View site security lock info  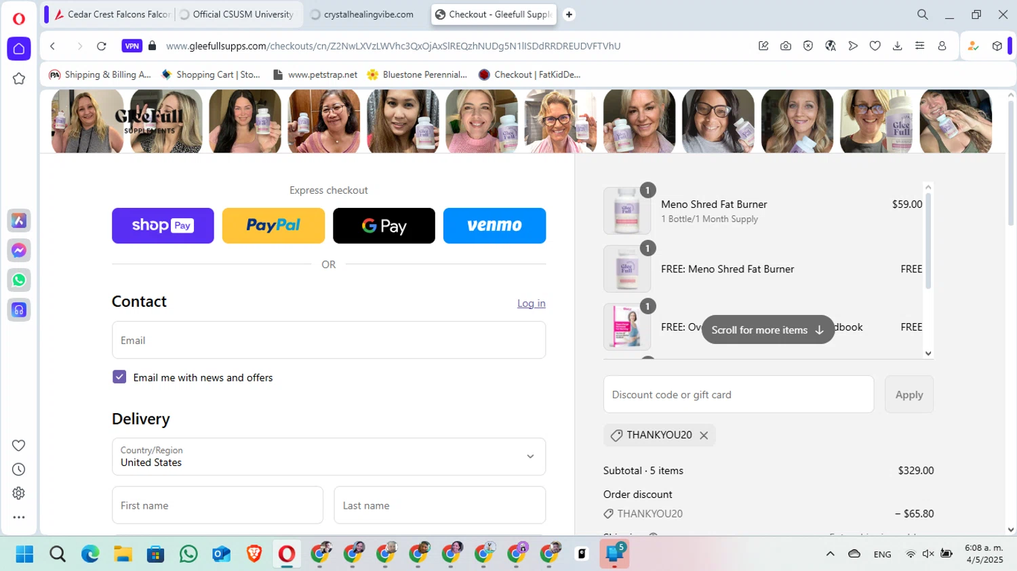(x=153, y=46)
